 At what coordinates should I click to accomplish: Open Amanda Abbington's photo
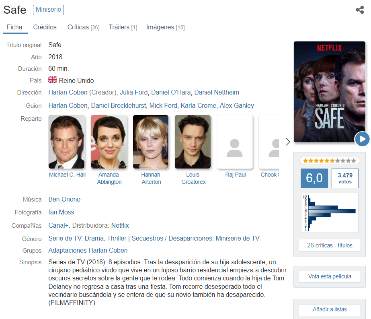[109, 142]
